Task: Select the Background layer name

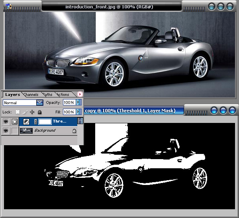Action: [45, 130]
